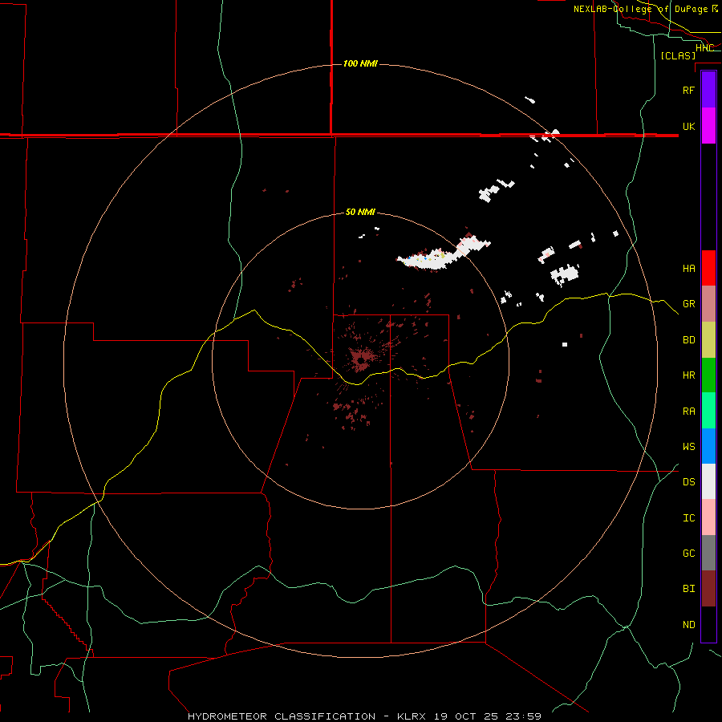Click the UK legend label

pyautogui.click(x=688, y=126)
